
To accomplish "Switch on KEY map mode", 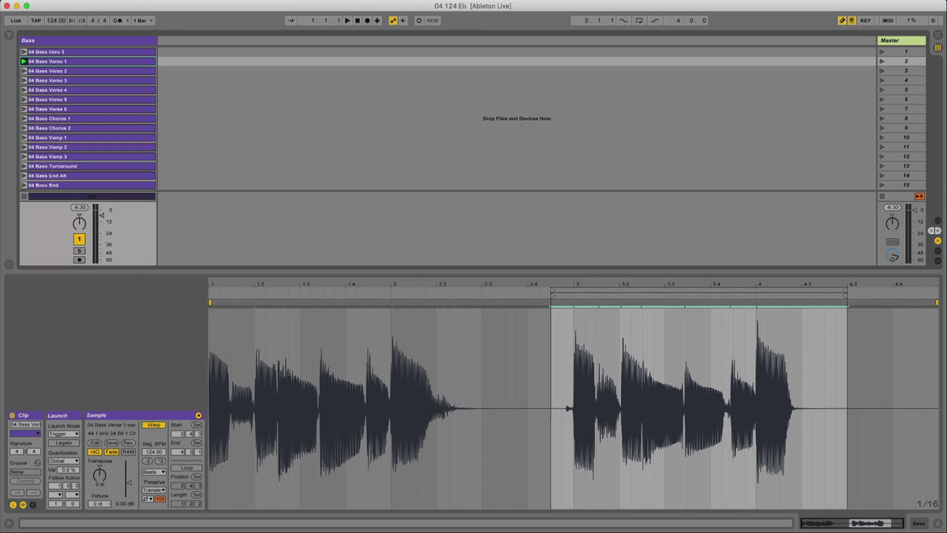I will [865, 21].
